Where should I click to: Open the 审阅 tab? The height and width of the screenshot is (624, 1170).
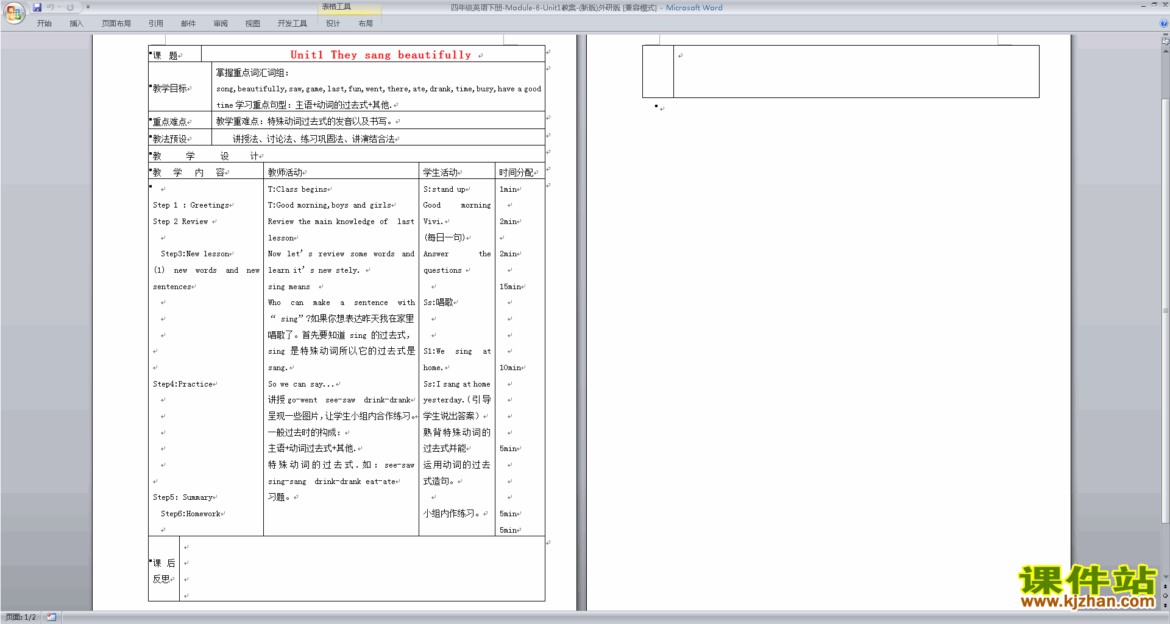pyautogui.click(x=221, y=23)
